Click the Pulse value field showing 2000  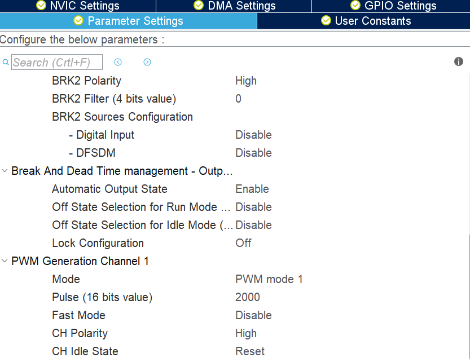point(247,297)
